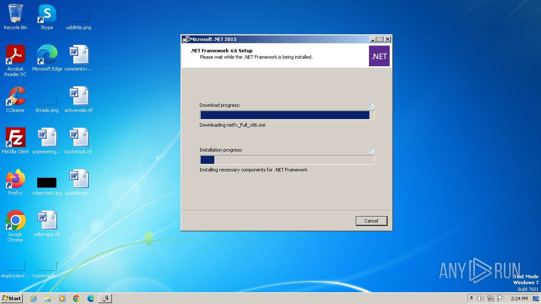This screenshot has height=304, width=541.
Task: Select the Firefox desktop shortcut
Action: pyautogui.click(x=15, y=183)
